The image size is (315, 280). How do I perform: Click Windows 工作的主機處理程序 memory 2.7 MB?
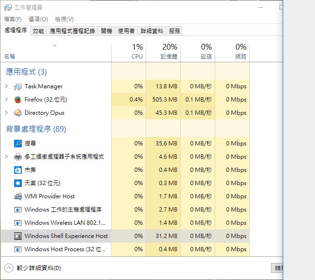point(168,210)
